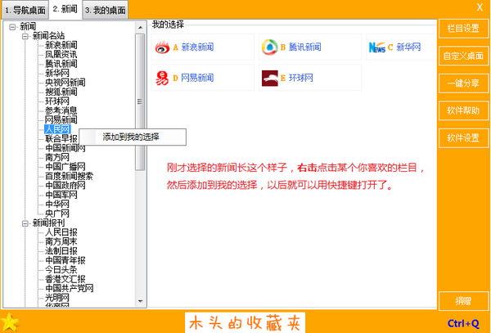Click the 环球网 dark red logo icon
The width and height of the screenshot is (491, 333).
[269, 78]
